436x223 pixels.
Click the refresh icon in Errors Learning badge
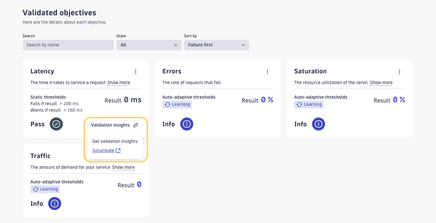click(167, 104)
